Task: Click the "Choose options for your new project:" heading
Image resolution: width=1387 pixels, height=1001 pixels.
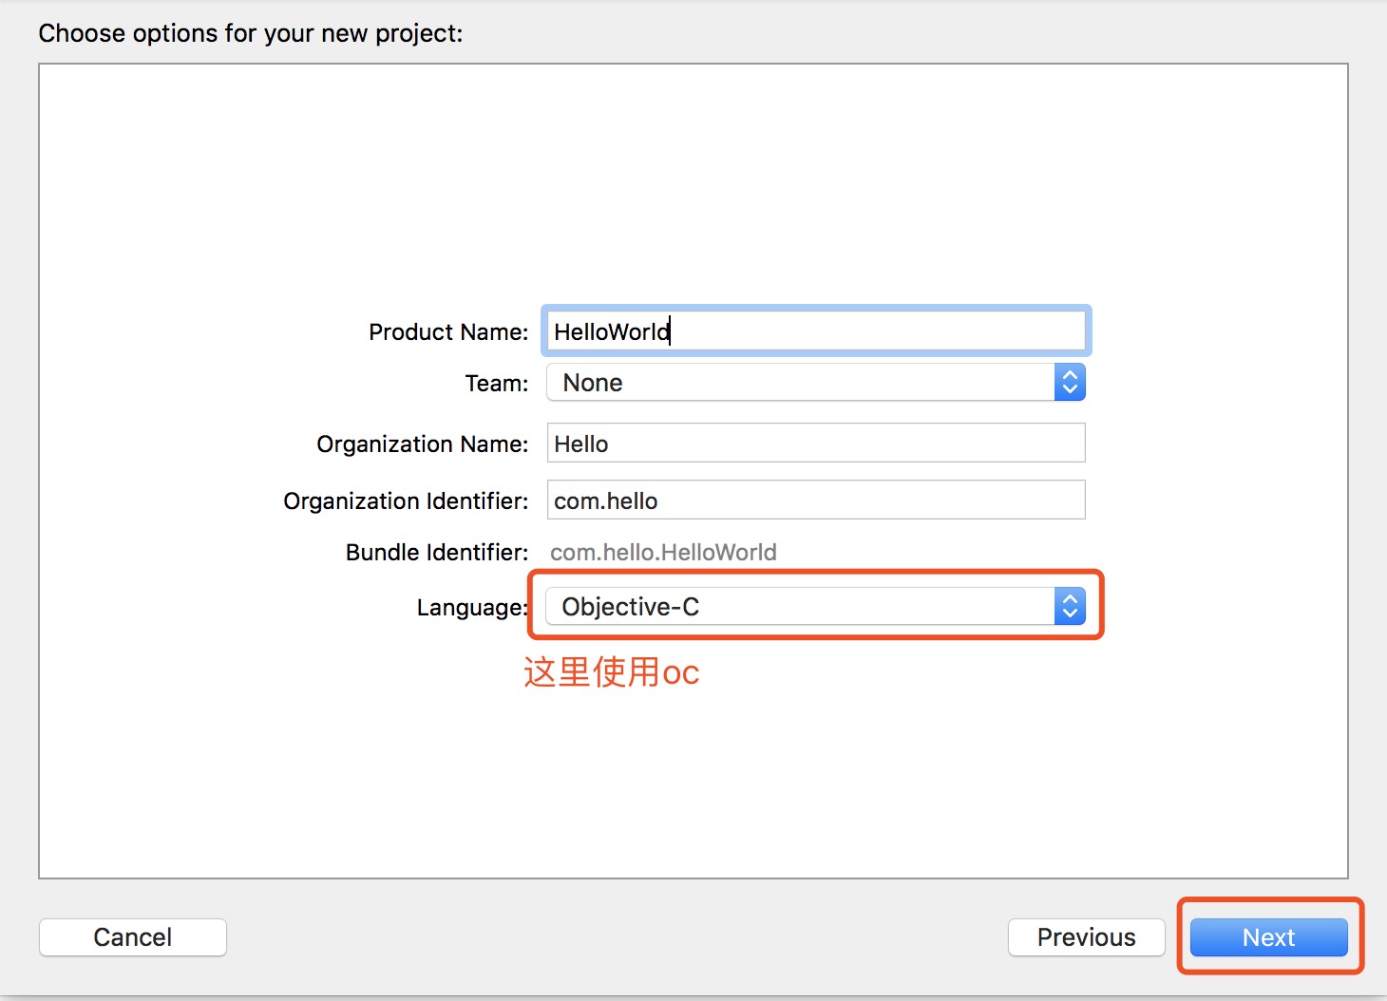Action: click(251, 34)
